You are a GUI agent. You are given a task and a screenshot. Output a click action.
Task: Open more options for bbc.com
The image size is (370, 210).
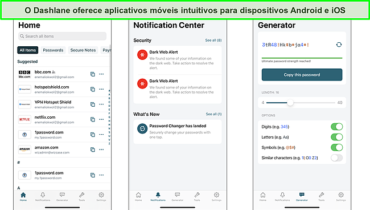101,74
